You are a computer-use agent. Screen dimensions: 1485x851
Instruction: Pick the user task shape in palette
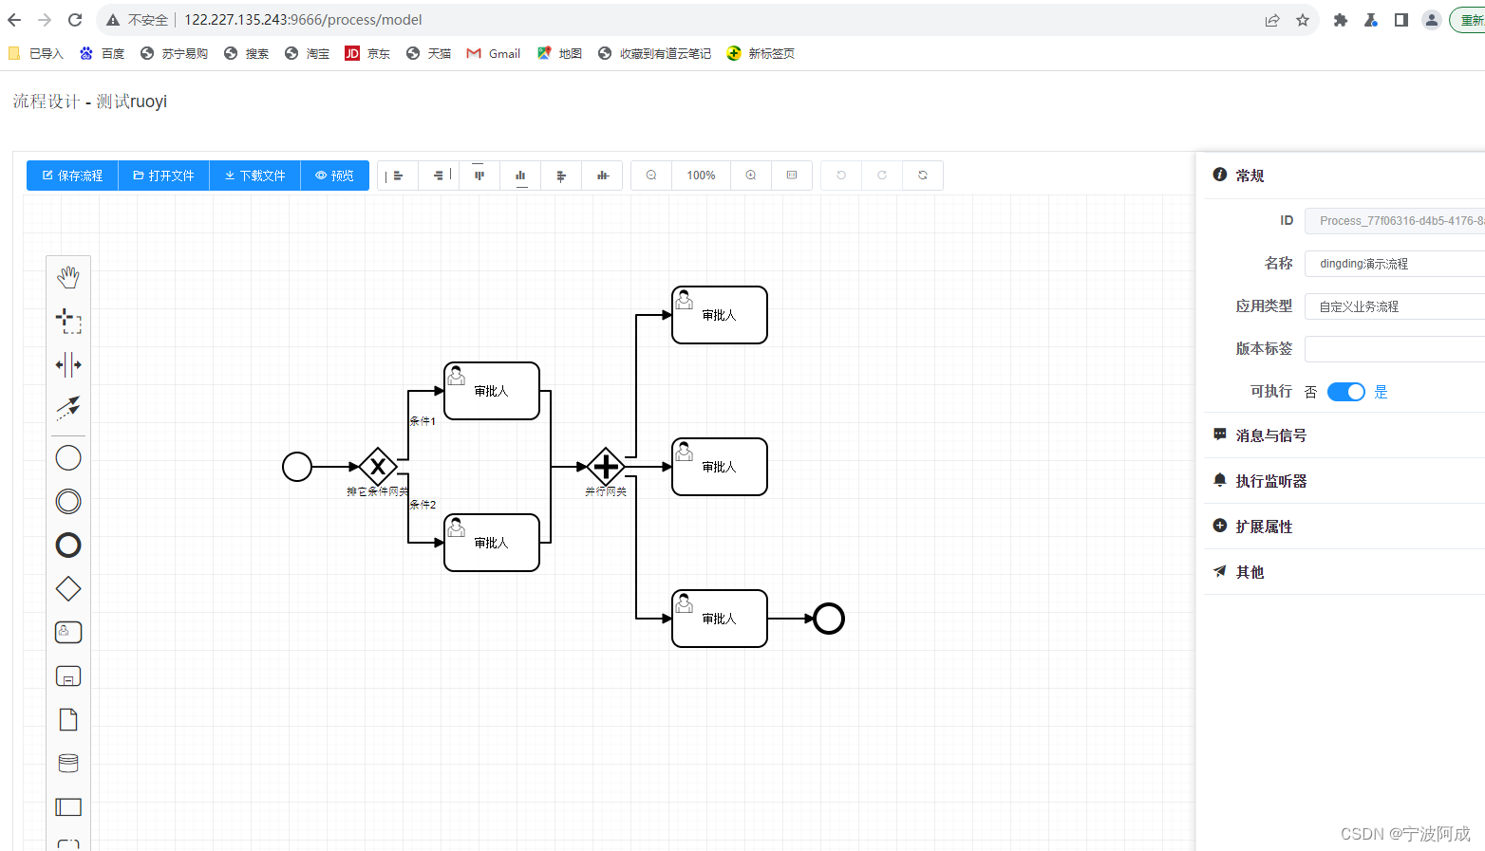click(68, 633)
